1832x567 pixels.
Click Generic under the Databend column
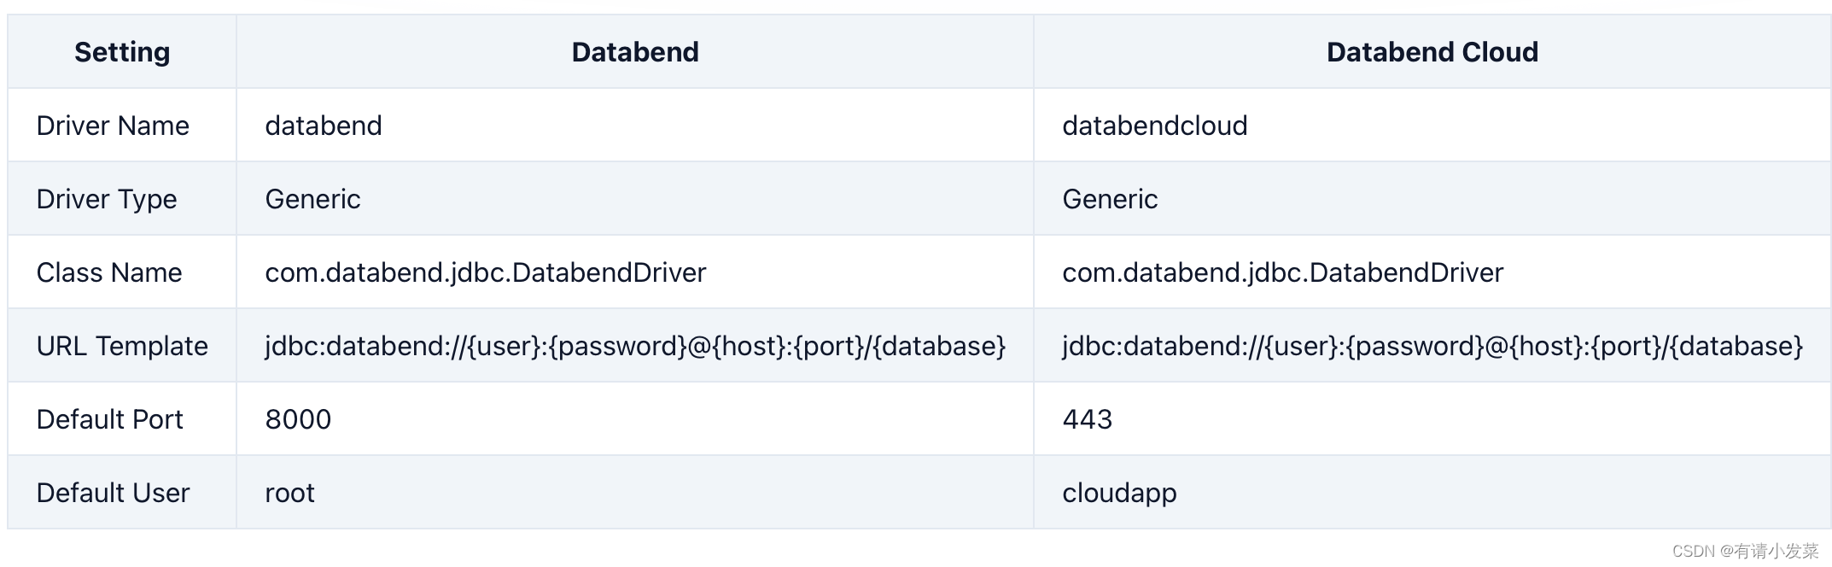312,199
